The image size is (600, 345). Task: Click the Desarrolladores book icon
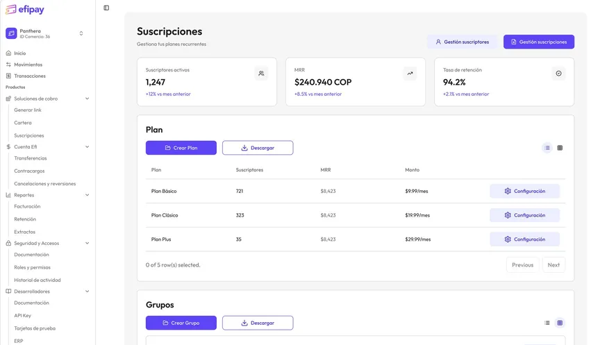pyautogui.click(x=8, y=292)
